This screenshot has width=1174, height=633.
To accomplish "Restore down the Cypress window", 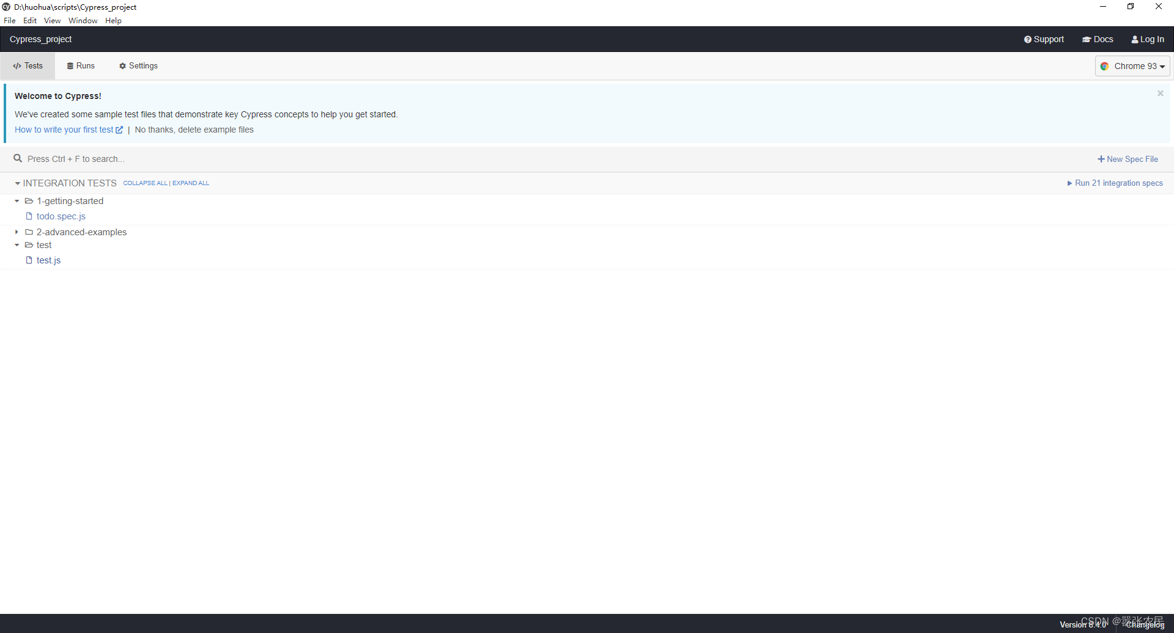I will 1131,7.
